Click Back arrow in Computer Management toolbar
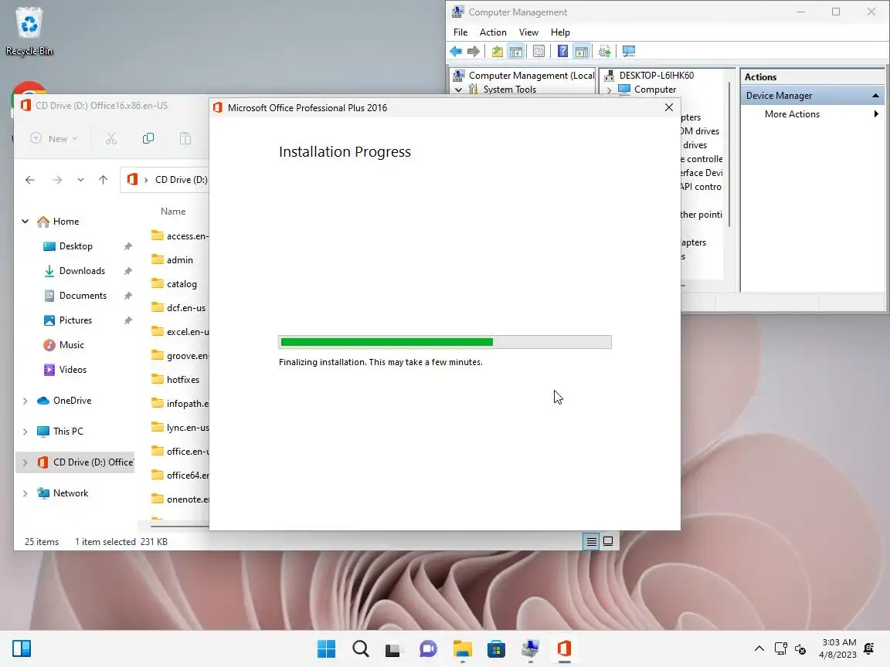890x667 pixels. point(456,52)
